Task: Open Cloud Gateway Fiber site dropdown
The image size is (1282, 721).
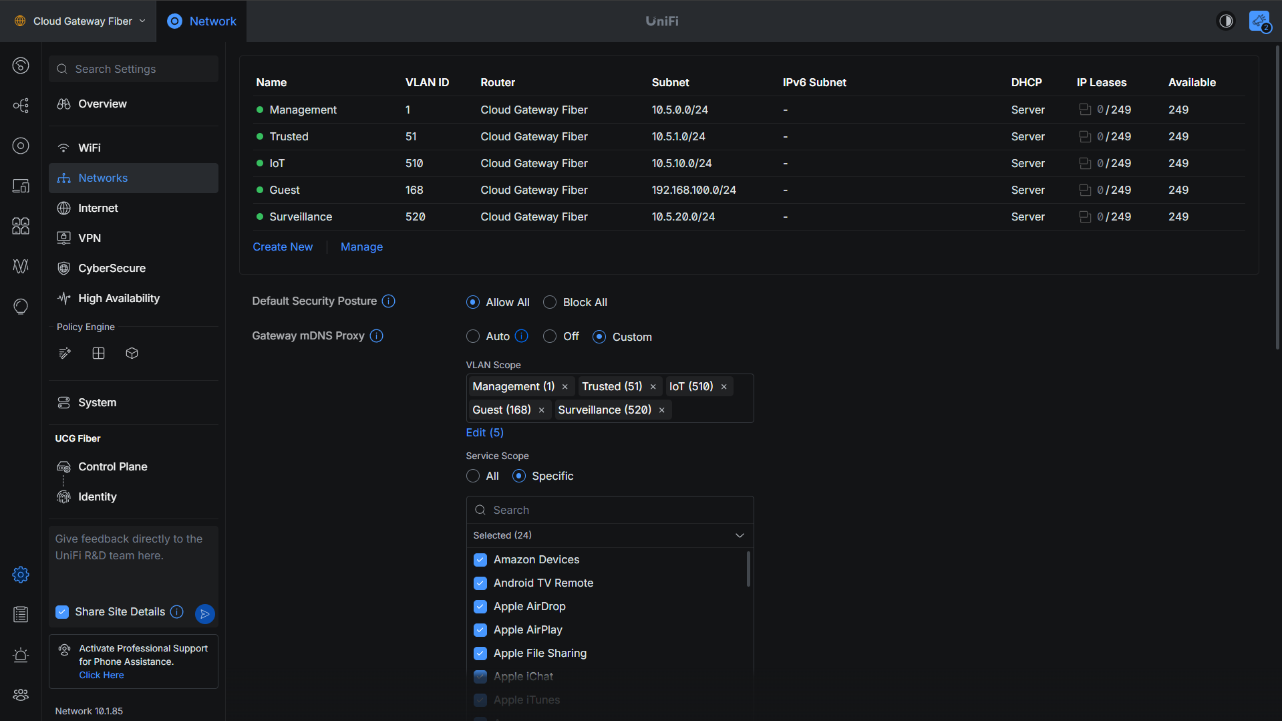Action: tap(79, 21)
